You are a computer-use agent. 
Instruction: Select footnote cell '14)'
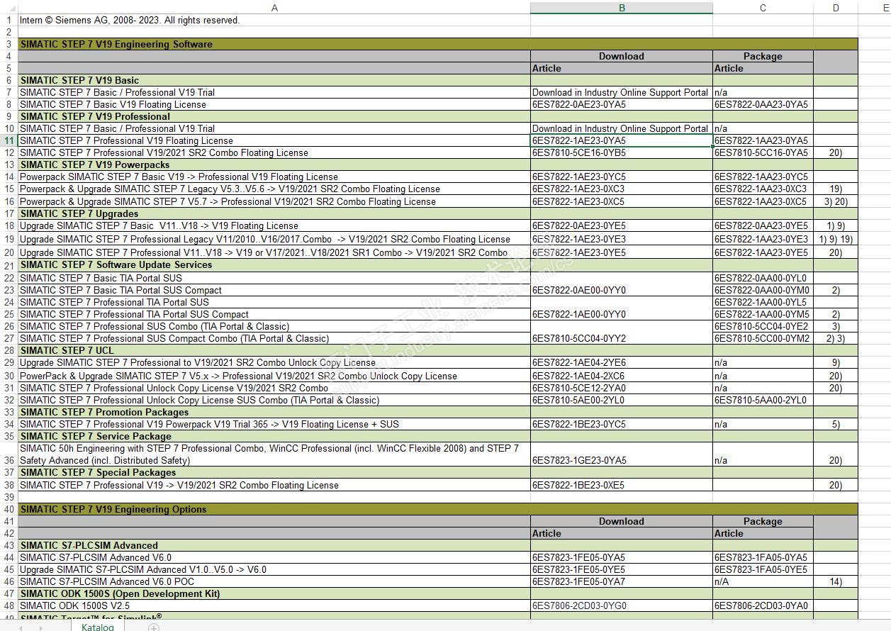point(836,581)
